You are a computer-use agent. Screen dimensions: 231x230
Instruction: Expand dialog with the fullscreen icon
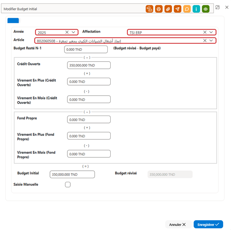217,7
